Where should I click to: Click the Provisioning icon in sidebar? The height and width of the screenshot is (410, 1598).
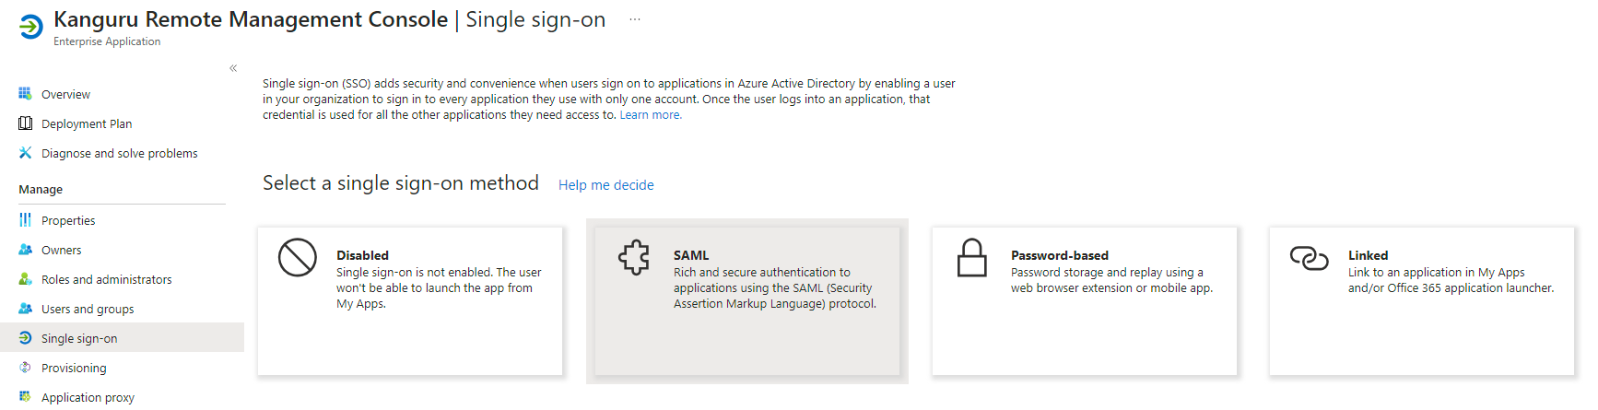[25, 368]
